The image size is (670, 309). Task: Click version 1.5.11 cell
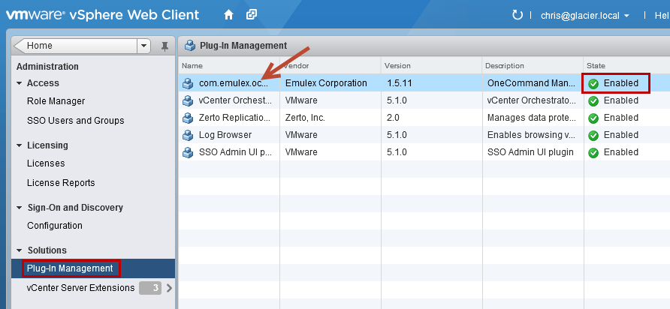400,83
